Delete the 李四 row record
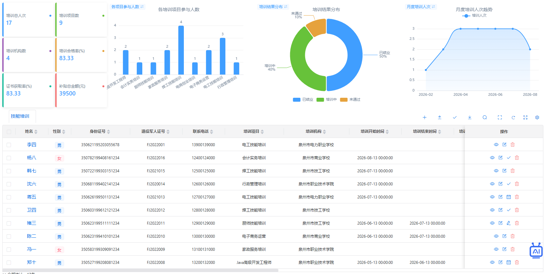The image size is (544, 274). (x=513, y=145)
